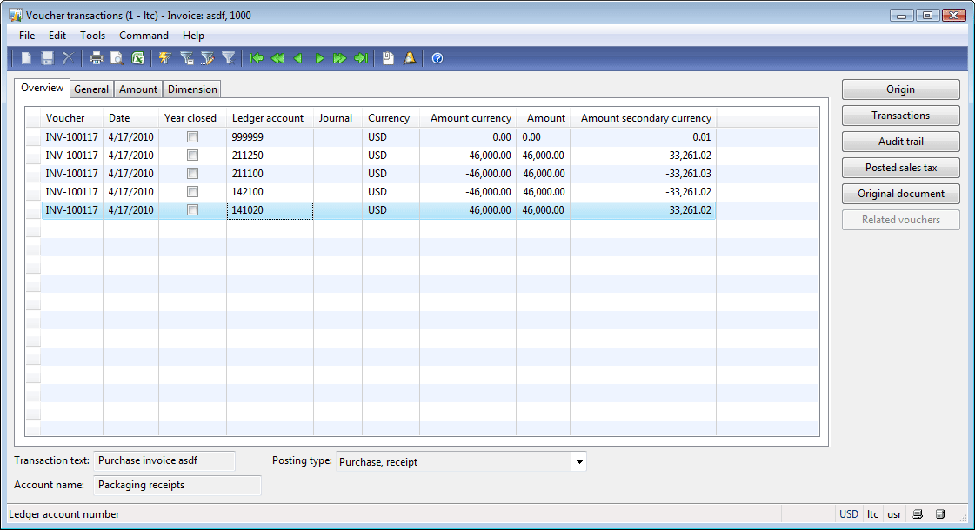Go to the next record
The width and height of the screenshot is (975, 530).
point(319,58)
